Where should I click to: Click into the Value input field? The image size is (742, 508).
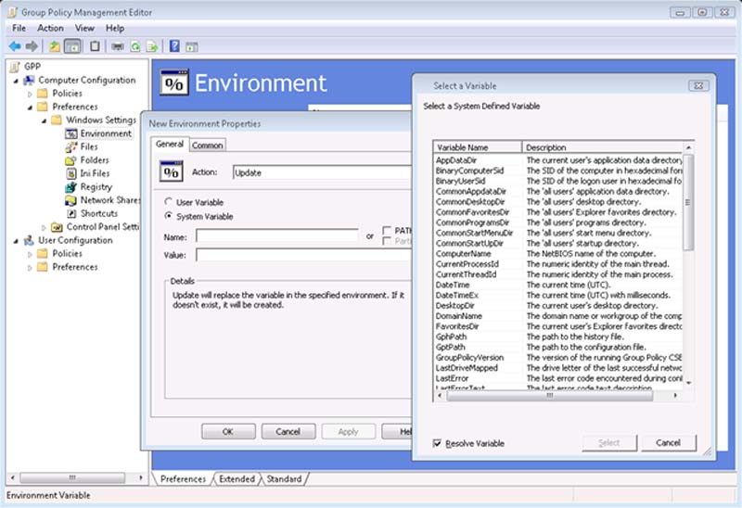point(304,255)
